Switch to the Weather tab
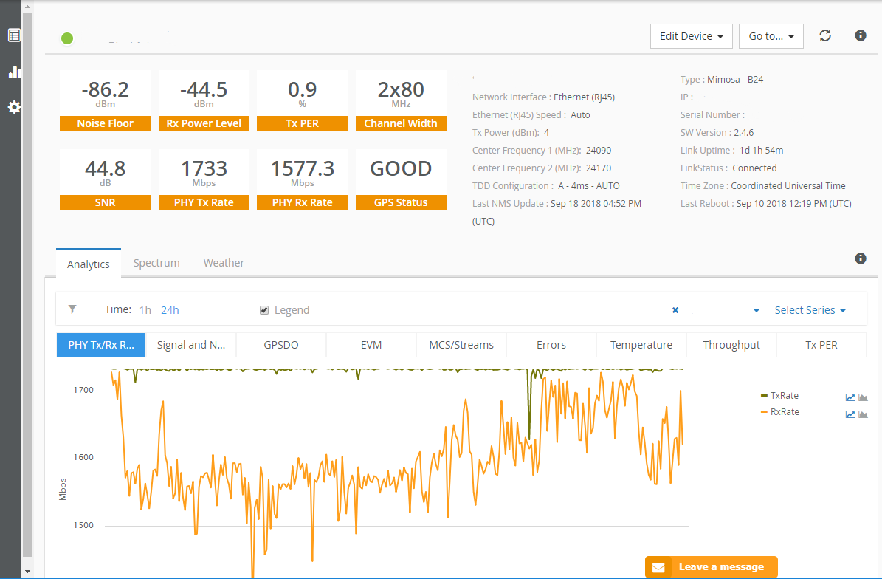 (224, 263)
